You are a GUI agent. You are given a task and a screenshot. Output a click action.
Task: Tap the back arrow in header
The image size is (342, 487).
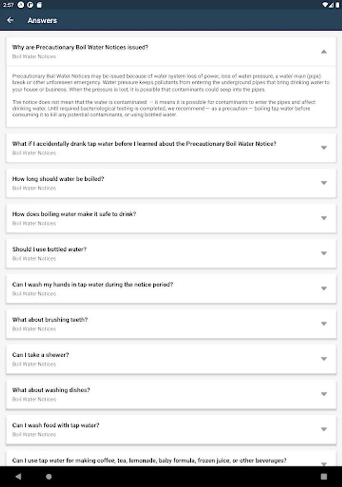click(x=10, y=21)
